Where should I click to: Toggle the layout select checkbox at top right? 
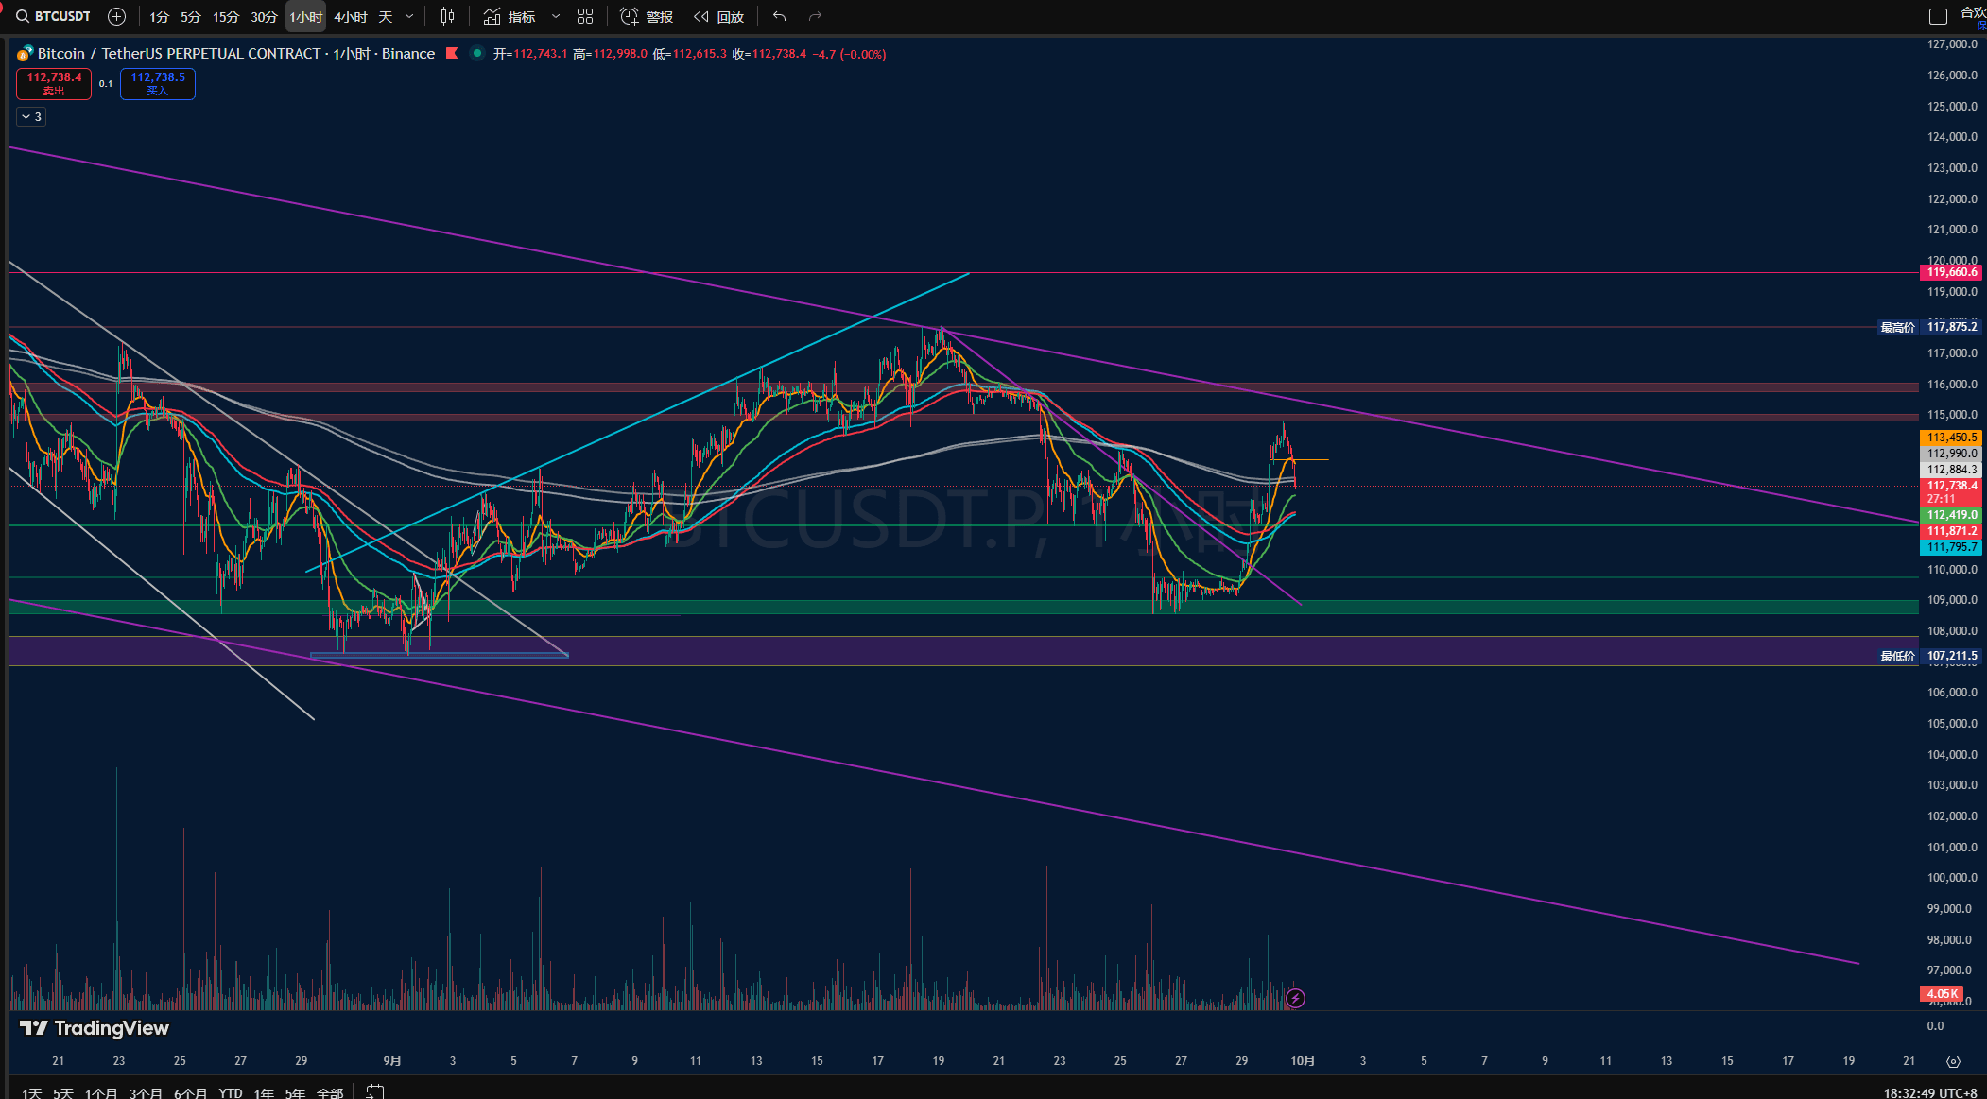pyautogui.click(x=1938, y=16)
